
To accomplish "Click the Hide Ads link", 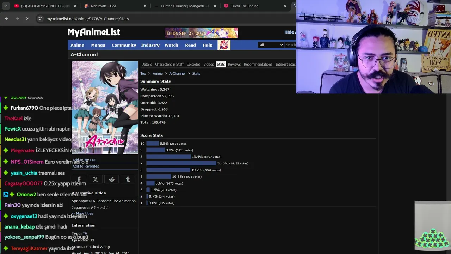I will pyautogui.click(x=290, y=32).
